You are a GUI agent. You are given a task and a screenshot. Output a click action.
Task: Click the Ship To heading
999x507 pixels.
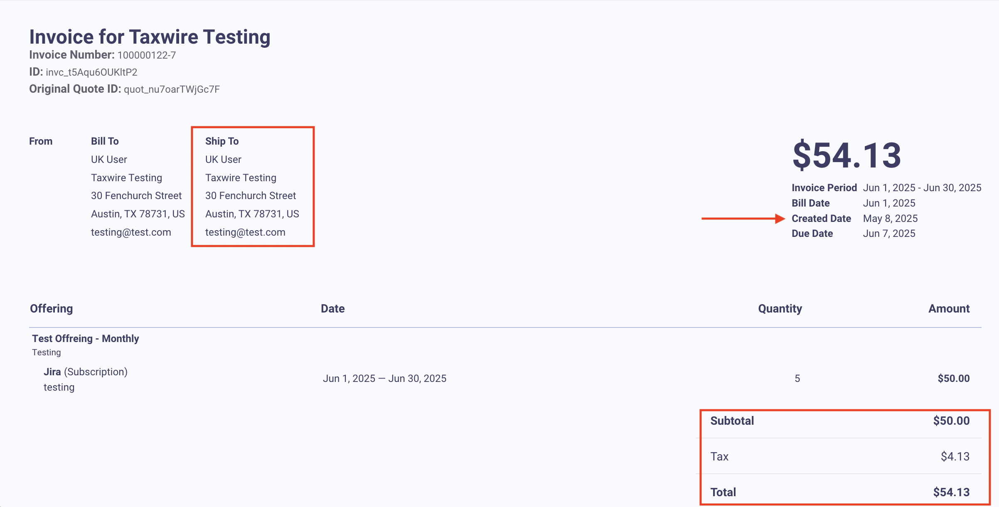click(x=222, y=141)
